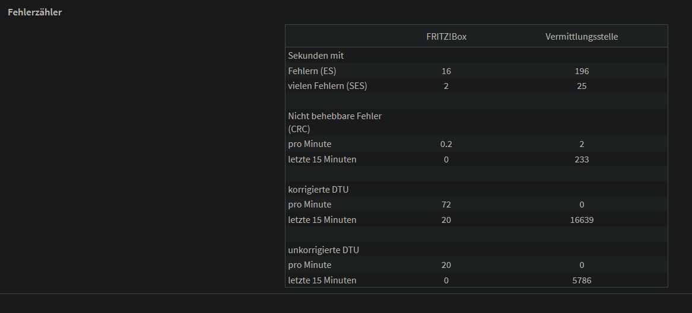
Task: Click the "Fehlern (ES)" row label
Action: click(312, 71)
